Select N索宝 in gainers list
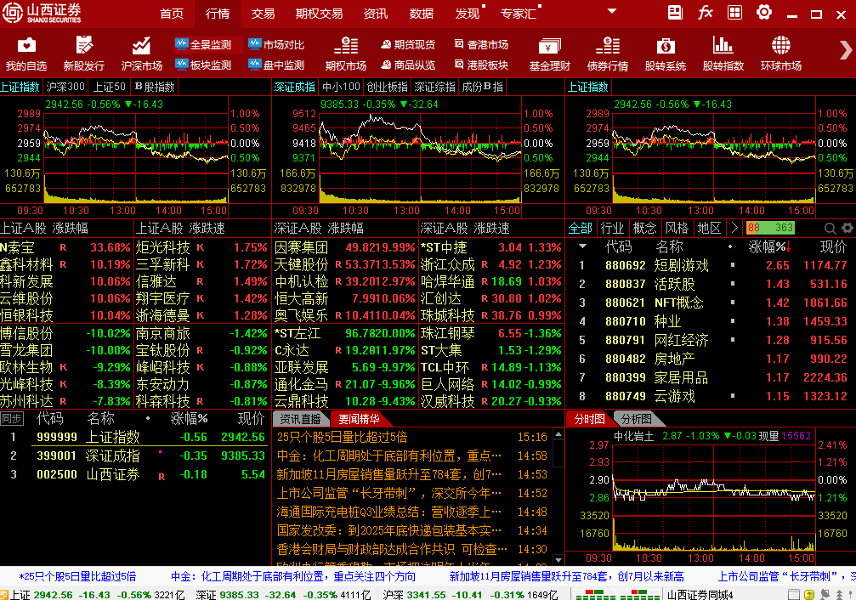 click(66, 247)
